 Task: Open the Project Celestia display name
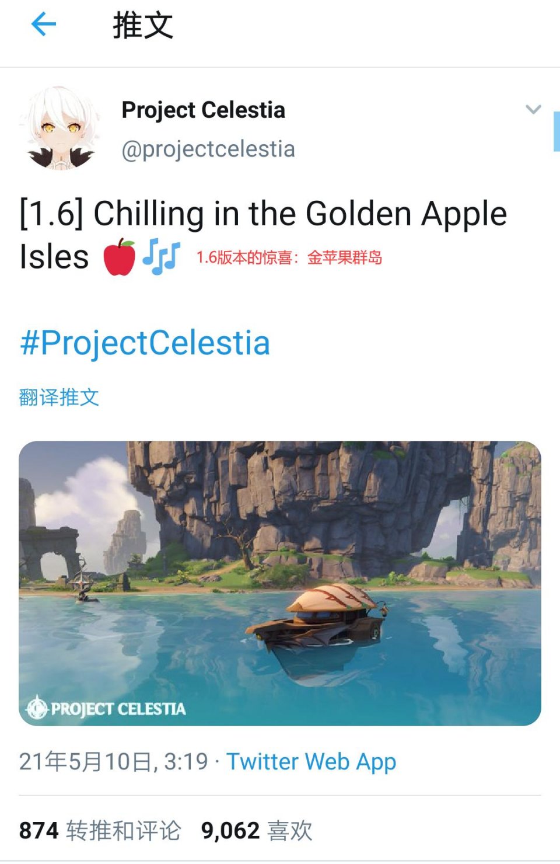(203, 110)
